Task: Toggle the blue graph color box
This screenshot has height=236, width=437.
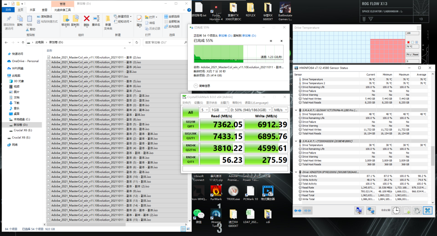Action: pos(416,42)
